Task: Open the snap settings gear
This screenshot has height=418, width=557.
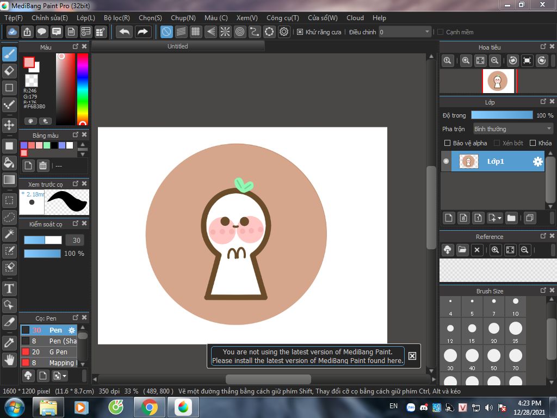Action: [284, 32]
